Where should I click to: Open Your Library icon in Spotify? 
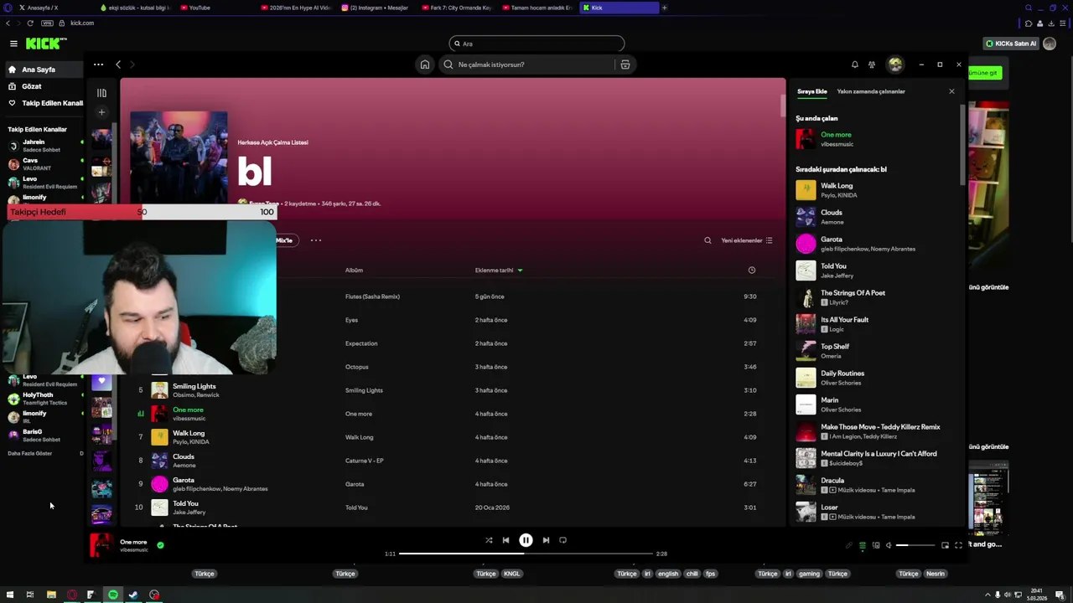(x=101, y=93)
